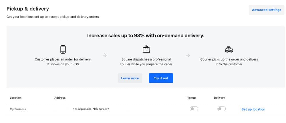The image size is (286, 123).
Task: Click the shopping bag dispatch icon
Action: point(146,49)
